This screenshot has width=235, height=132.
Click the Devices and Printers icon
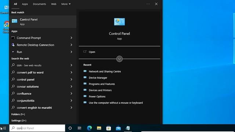pyautogui.click(x=85, y=90)
